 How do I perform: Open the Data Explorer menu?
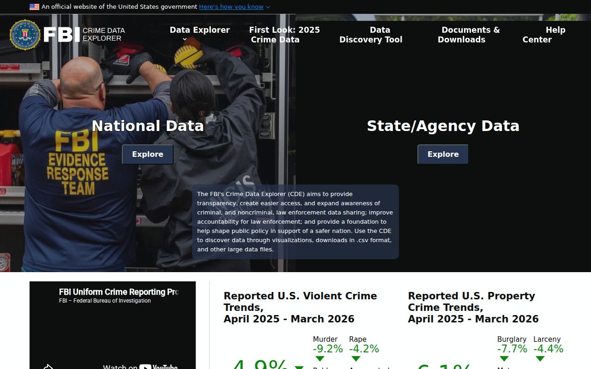(x=199, y=30)
